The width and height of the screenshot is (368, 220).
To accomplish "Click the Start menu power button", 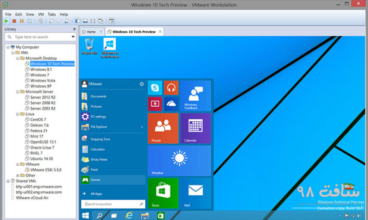I will (x=142, y=84).
